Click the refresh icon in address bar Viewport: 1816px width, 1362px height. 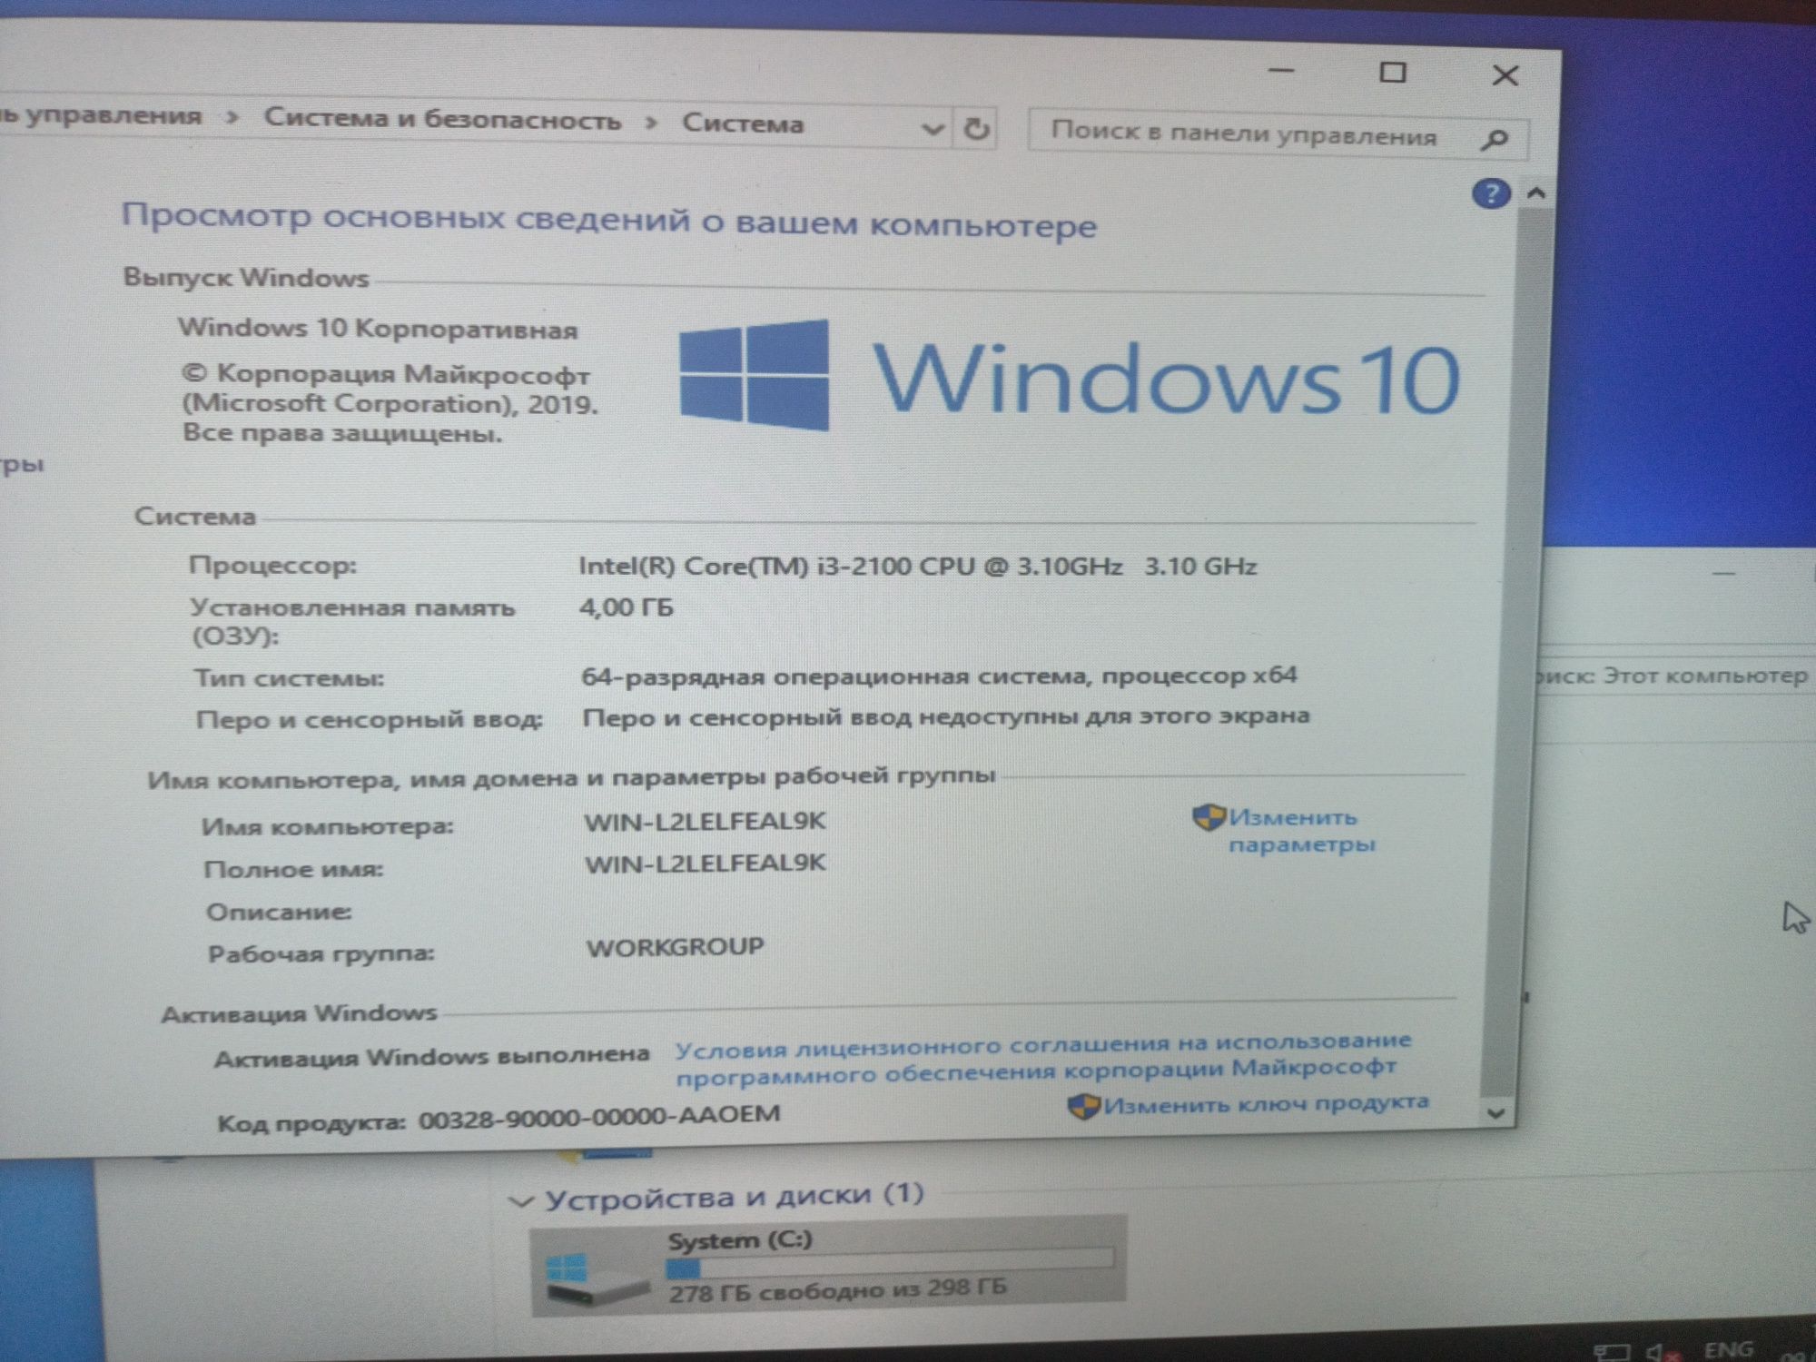(x=976, y=129)
